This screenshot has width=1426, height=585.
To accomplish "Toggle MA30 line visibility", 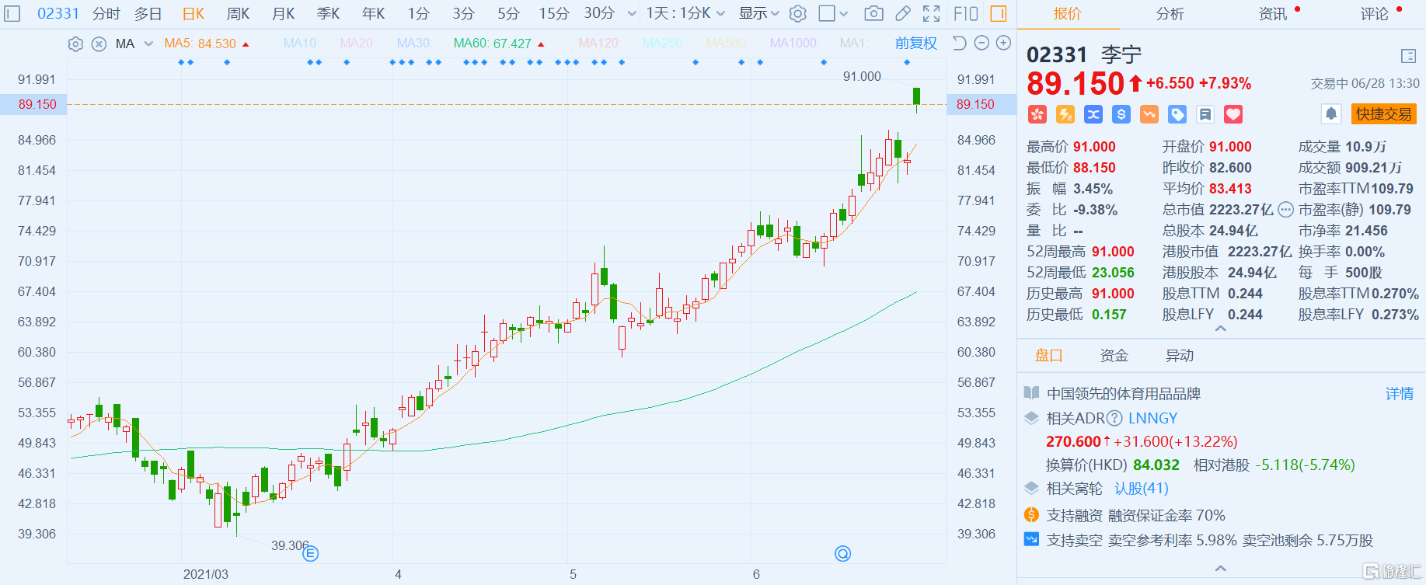I will (x=414, y=44).
